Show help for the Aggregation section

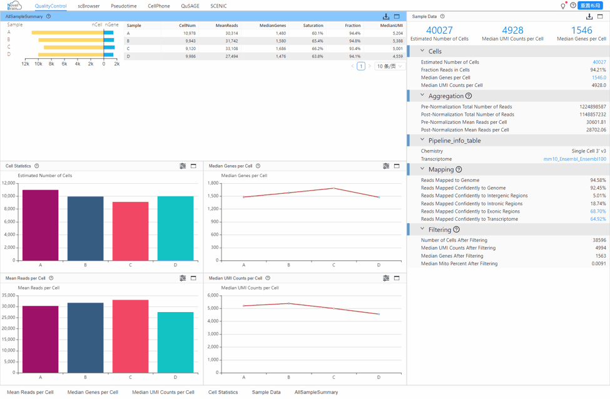click(x=469, y=96)
